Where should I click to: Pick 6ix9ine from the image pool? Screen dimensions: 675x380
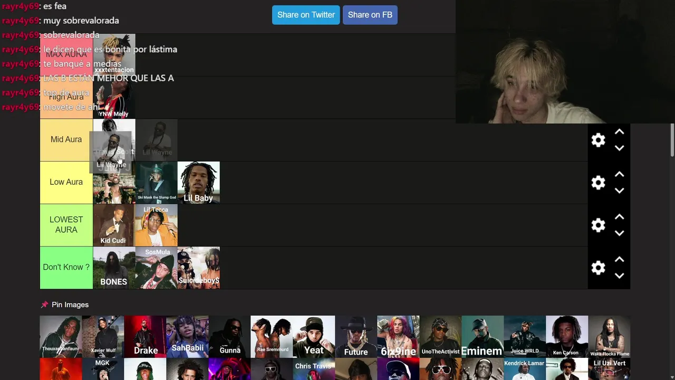point(398,337)
